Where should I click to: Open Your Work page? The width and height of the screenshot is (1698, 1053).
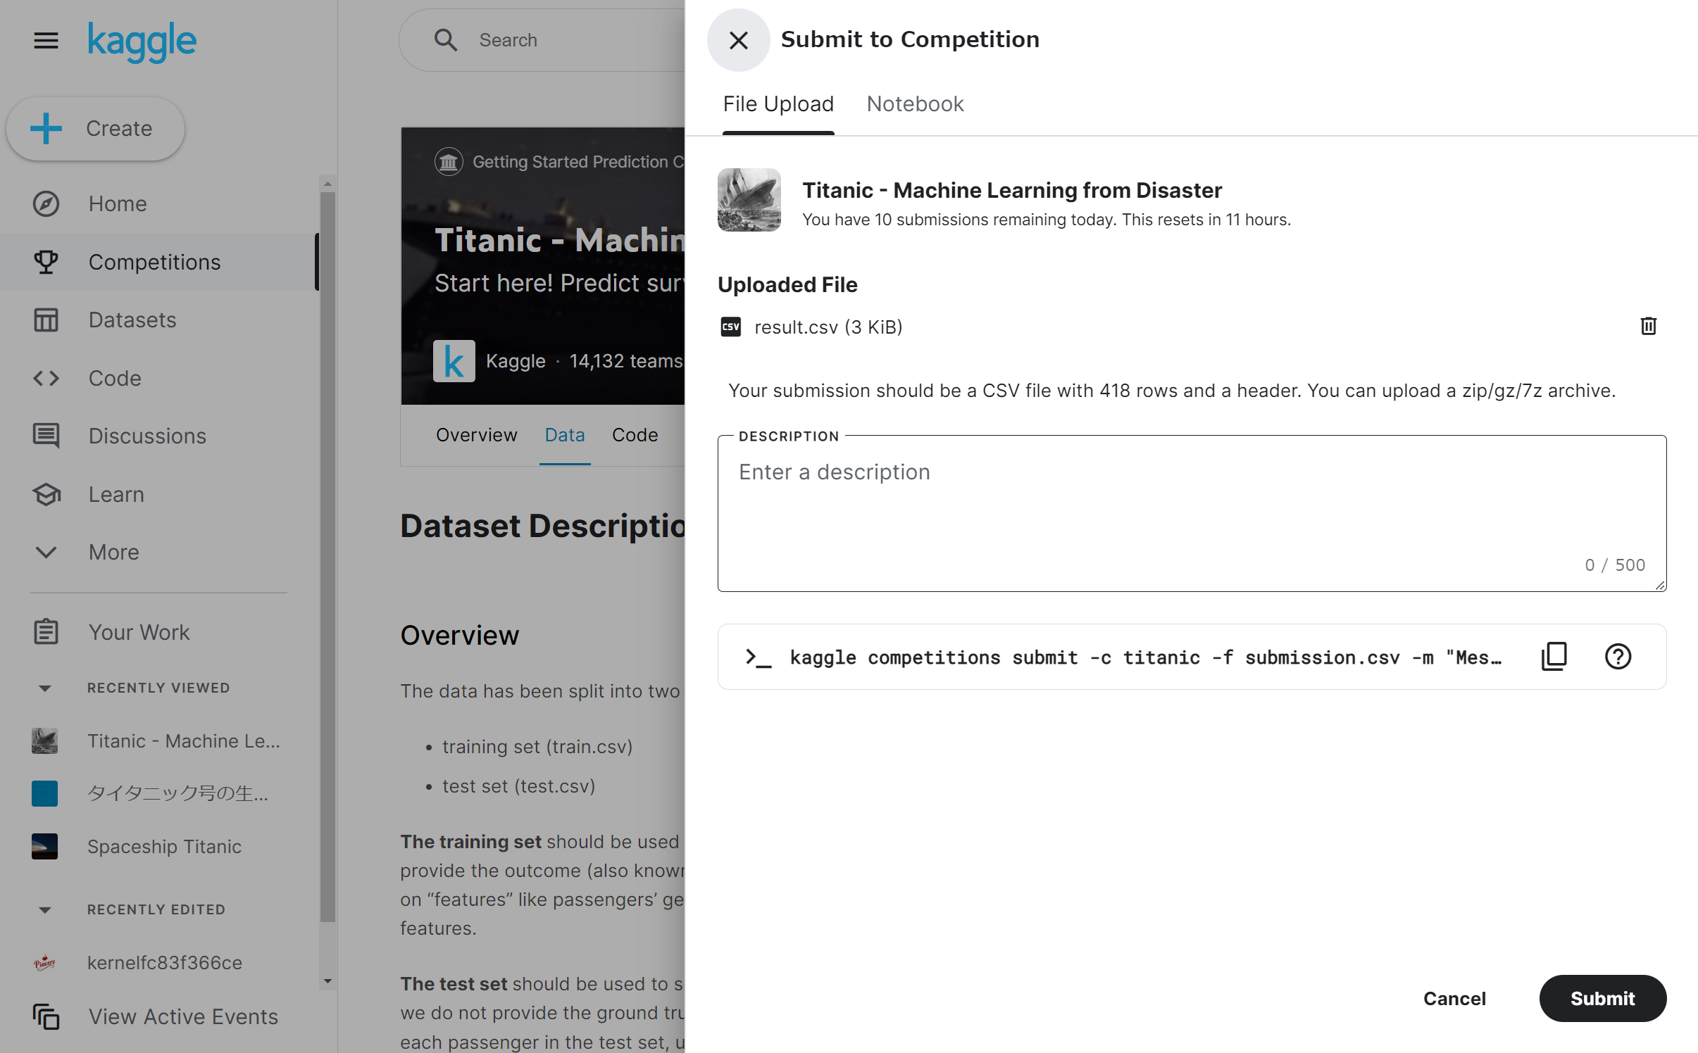pyautogui.click(x=139, y=632)
